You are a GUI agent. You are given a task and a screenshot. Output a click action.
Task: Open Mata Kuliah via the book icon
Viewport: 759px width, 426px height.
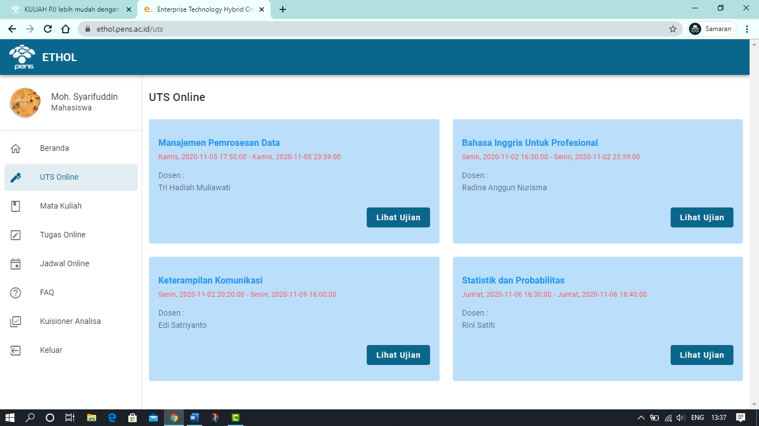point(16,206)
